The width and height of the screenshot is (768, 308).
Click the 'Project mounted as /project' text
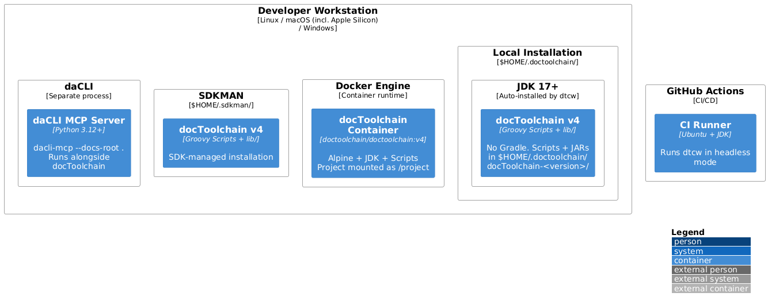pyautogui.click(x=373, y=168)
